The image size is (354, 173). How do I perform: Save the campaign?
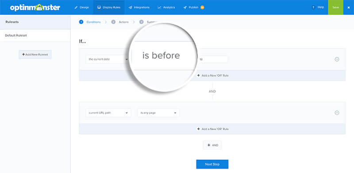[335, 8]
